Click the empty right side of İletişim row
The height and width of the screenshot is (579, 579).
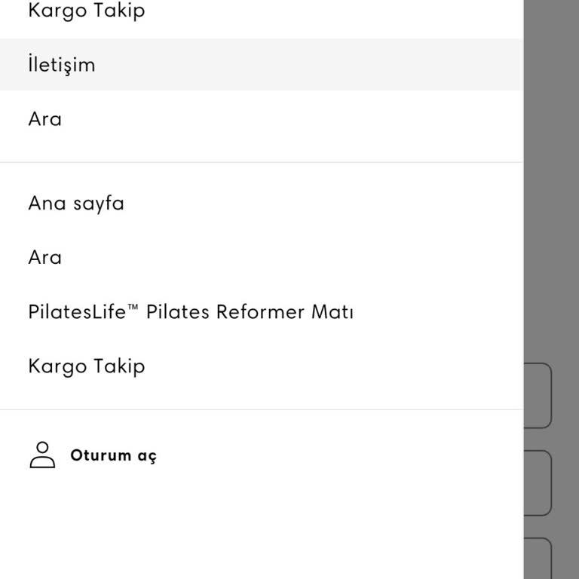tap(377, 65)
